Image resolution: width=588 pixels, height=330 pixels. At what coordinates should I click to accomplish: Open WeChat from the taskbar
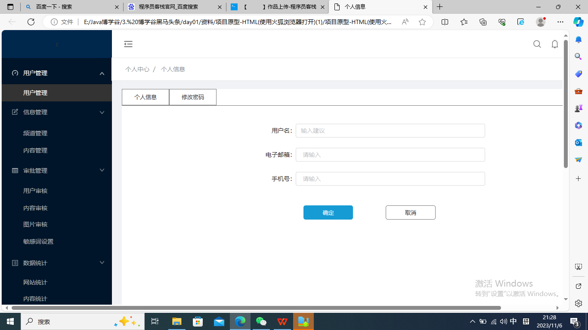point(261,321)
